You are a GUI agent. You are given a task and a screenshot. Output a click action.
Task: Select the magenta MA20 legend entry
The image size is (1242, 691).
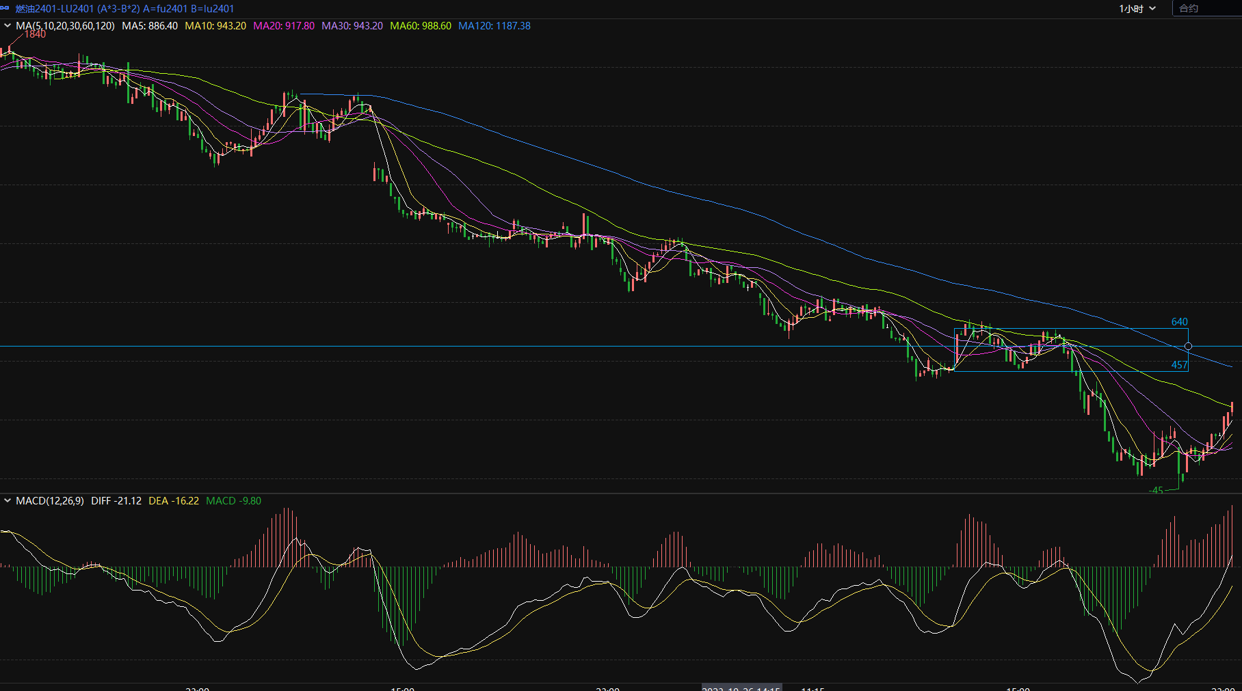[x=284, y=26]
